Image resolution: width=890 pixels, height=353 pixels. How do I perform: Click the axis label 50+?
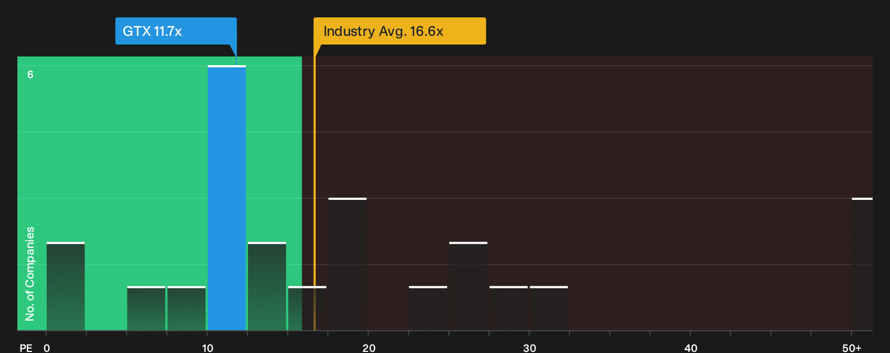[x=852, y=348]
